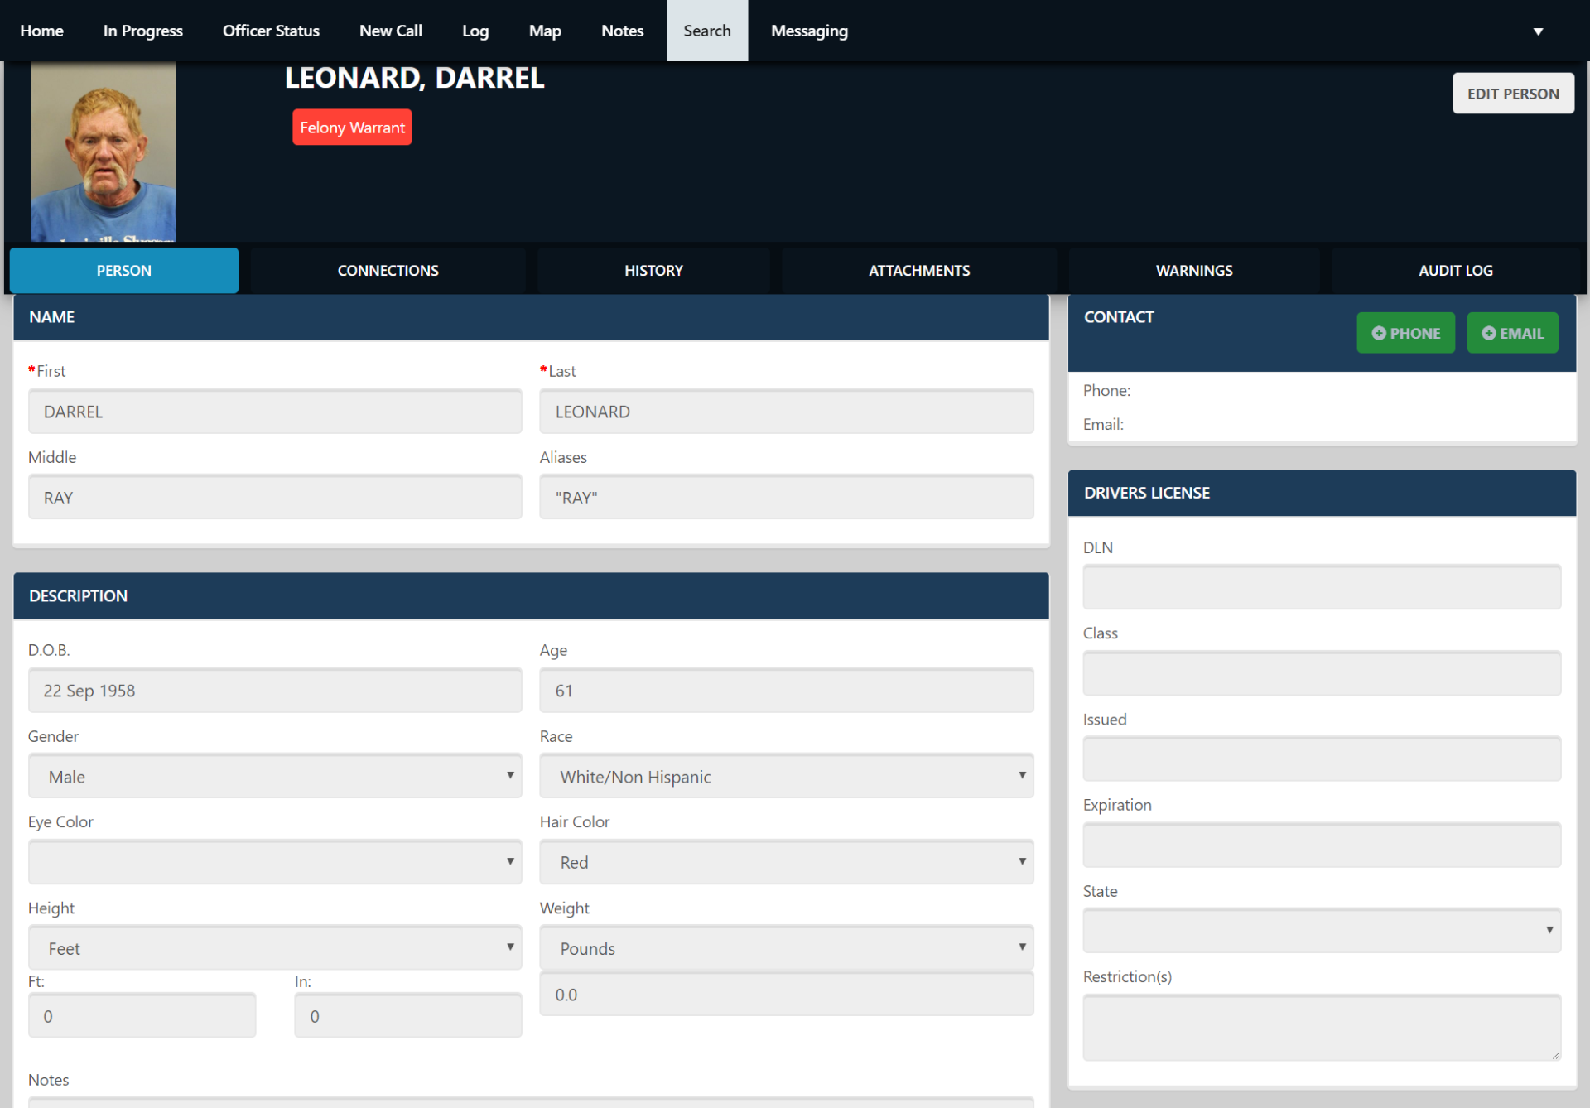The width and height of the screenshot is (1590, 1108).
Task: Open the drivers license State dropdown
Action: pyautogui.click(x=1322, y=931)
